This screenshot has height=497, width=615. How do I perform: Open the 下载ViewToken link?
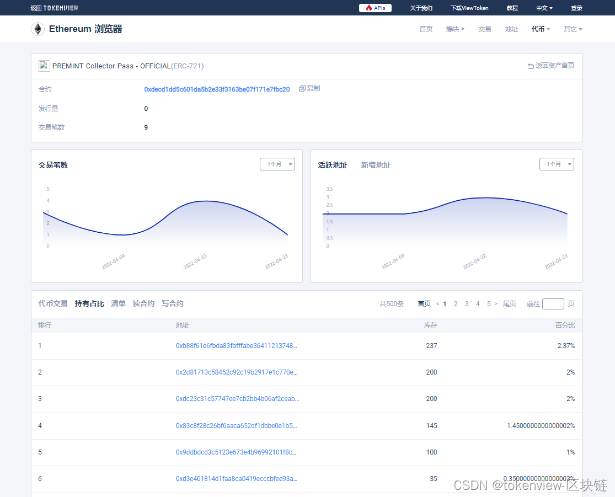(469, 8)
